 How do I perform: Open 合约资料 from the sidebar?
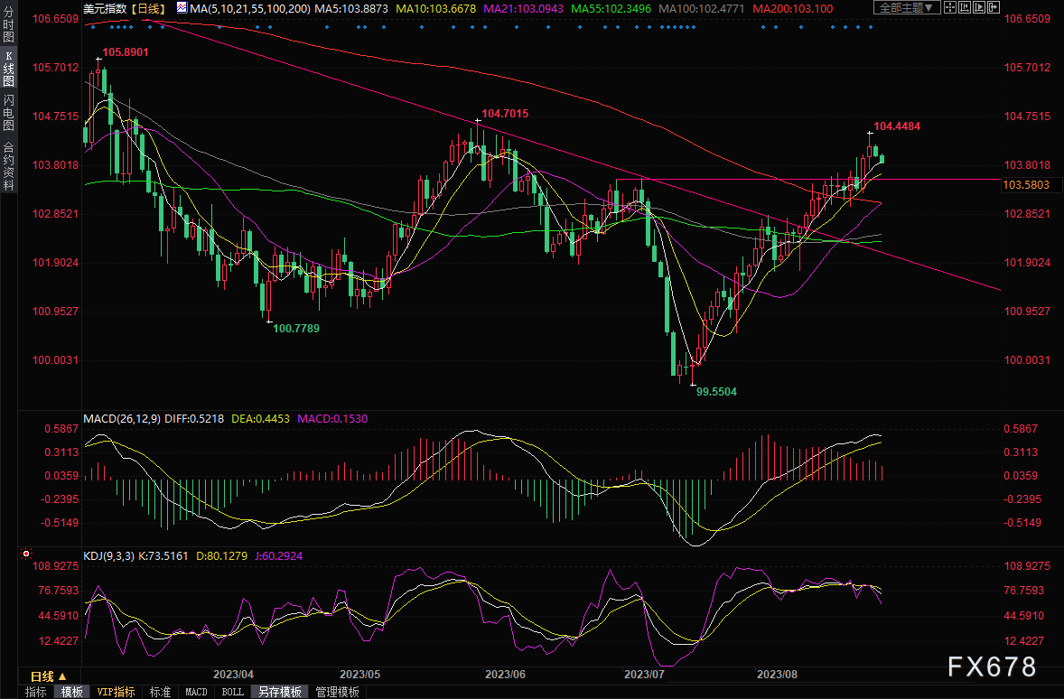(8, 166)
